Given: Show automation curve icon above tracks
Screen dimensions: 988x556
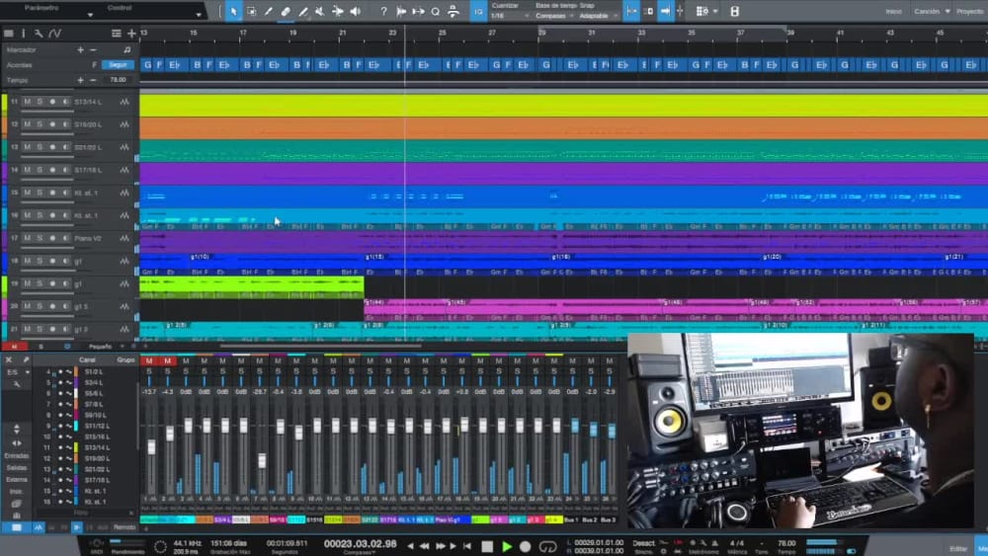Looking at the screenshot, I should [54, 34].
